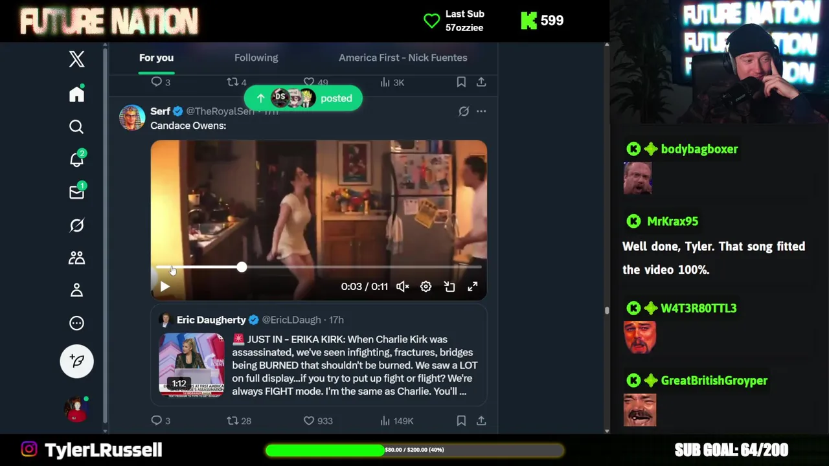Screen dimensions: 829x466
Task: Repost upper post showing 4 reposts
Action: (236, 82)
